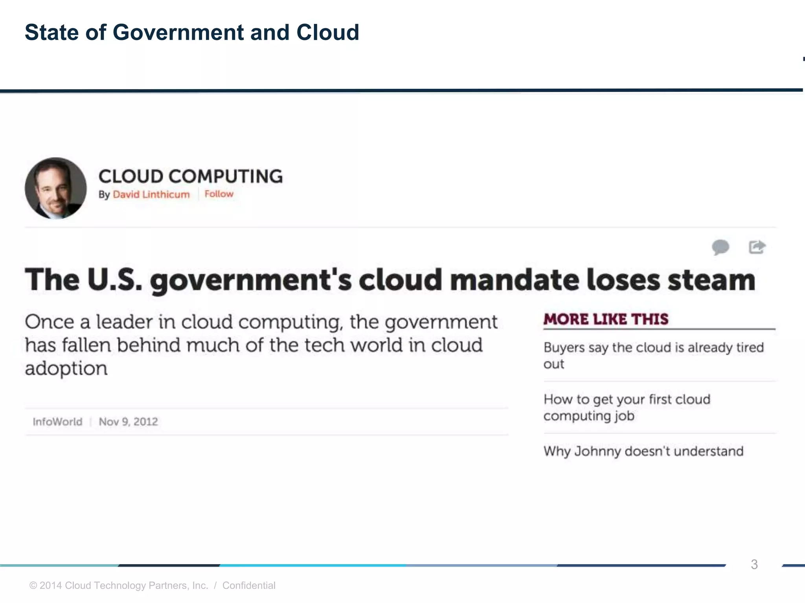Open 'Why Johnny doesn't understand' article

coord(643,451)
